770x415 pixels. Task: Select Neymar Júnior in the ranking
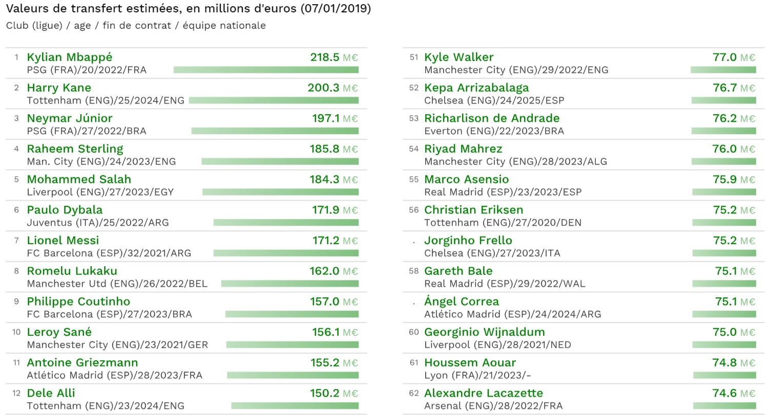point(69,118)
